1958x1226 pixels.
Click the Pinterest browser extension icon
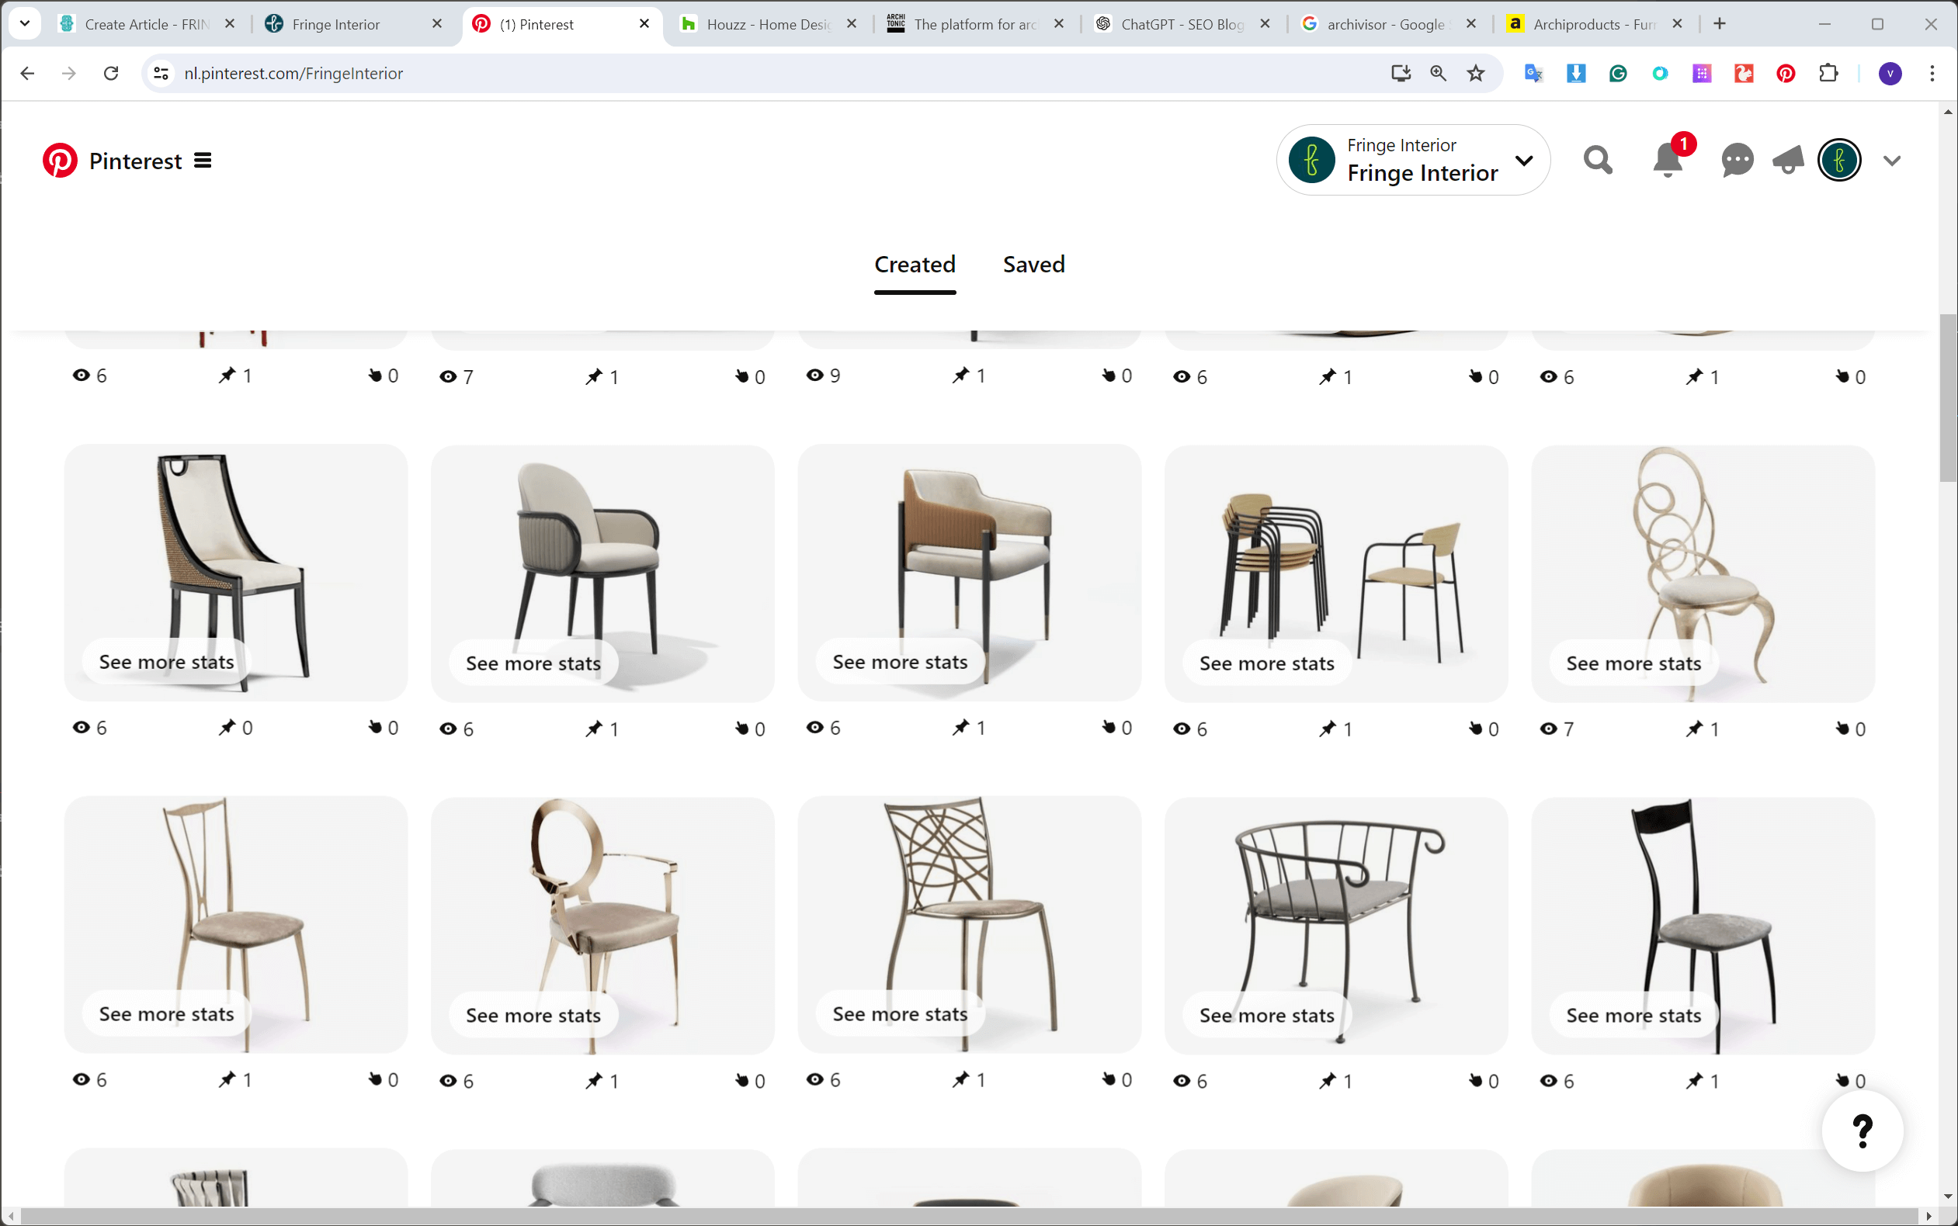click(x=1786, y=74)
